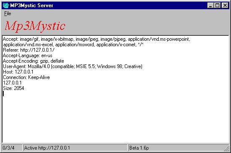Minimize the MP3Mystic Server window
Image resolution: width=231 pixels, height=153 pixels.
tap(210, 5)
